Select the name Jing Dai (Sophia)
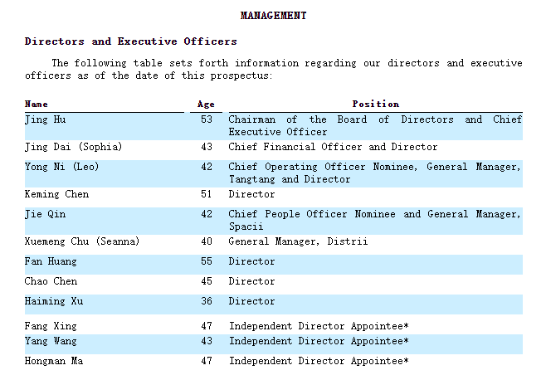This screenshot has width=546, height=375. click(74, 147)
